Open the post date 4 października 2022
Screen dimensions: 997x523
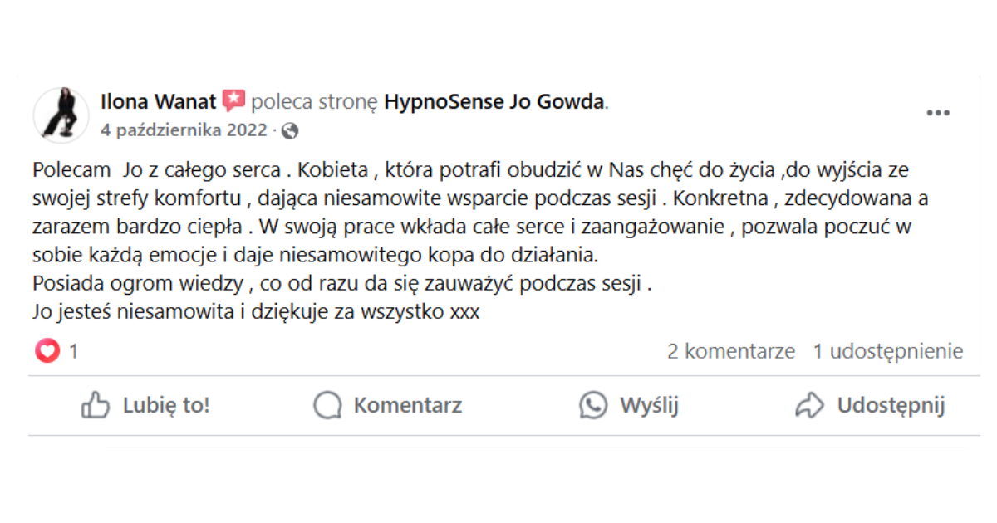(184, 130)
